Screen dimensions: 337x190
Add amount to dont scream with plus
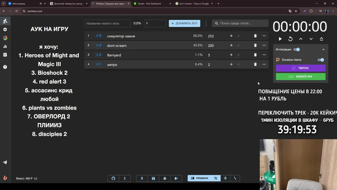pyautogui.click(x=231, y=45)
